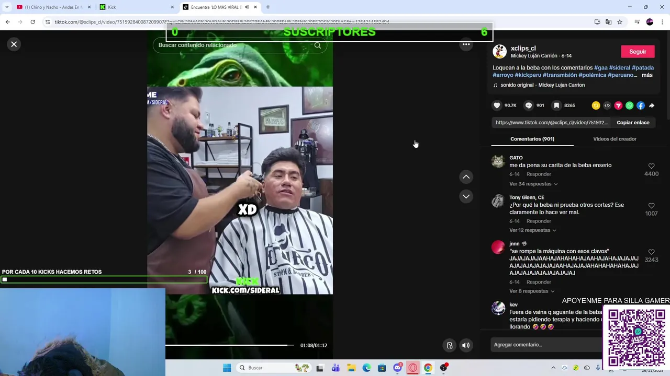This screenshot has width=670, height=376.
Task: Get embed code via </> icon
Action: point(607,105)
